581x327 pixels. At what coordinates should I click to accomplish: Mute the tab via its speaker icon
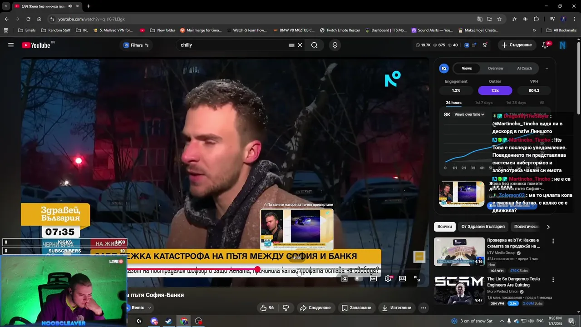click(x=70, y=6)
